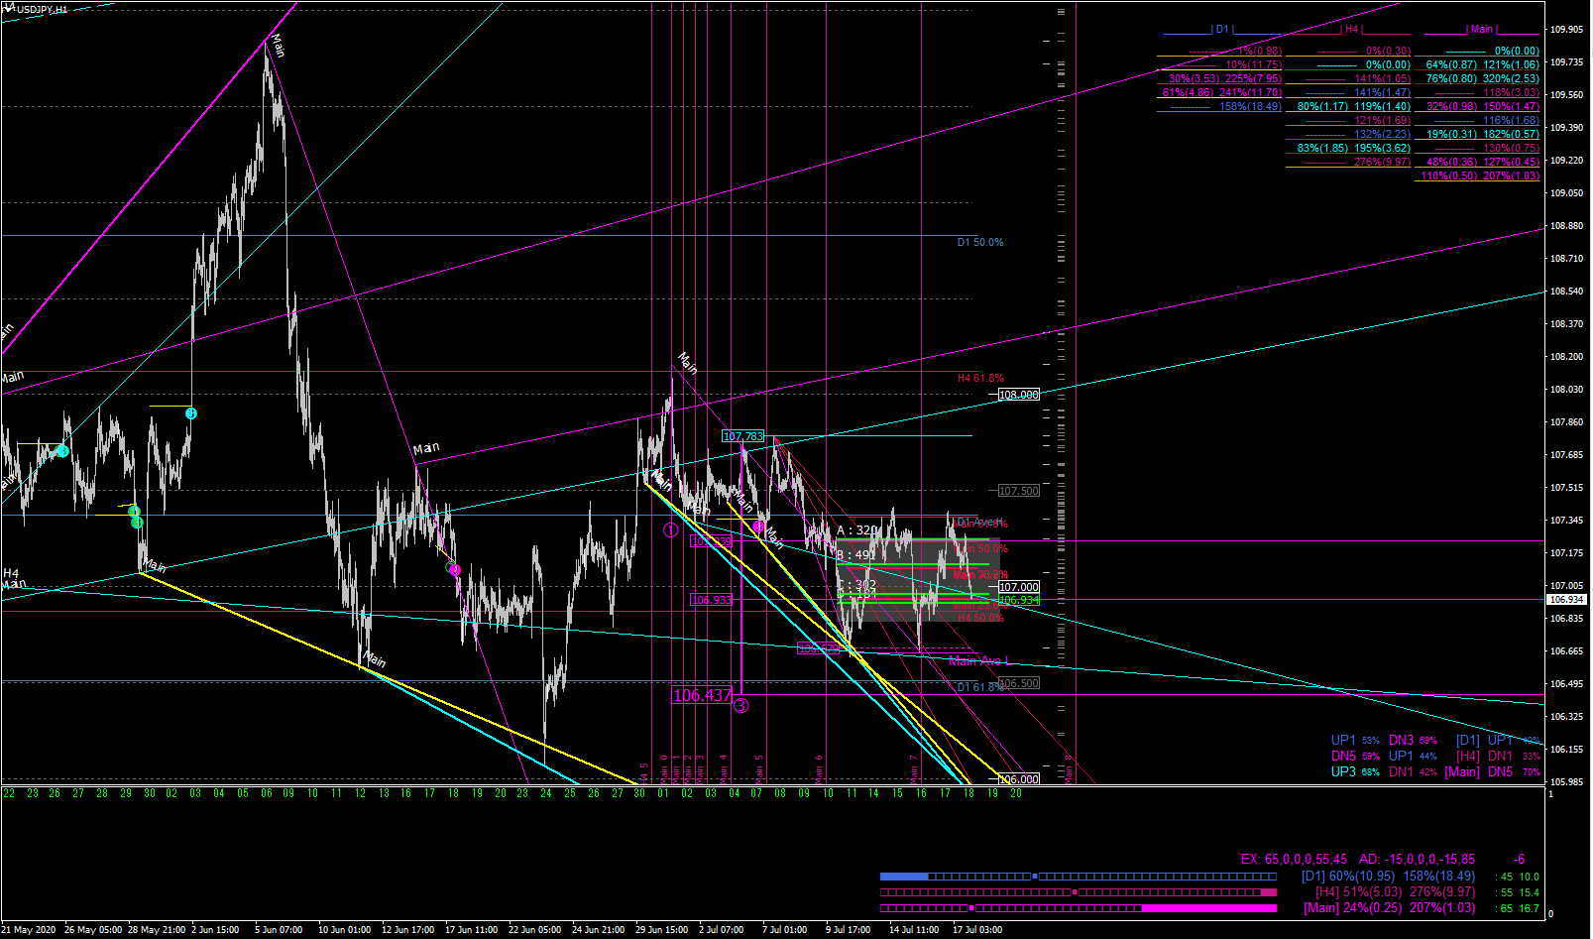Click the 17 Jul 03:00 time axis label
The width and height of the screenshot is (1593, 939).
click(977, 930)
